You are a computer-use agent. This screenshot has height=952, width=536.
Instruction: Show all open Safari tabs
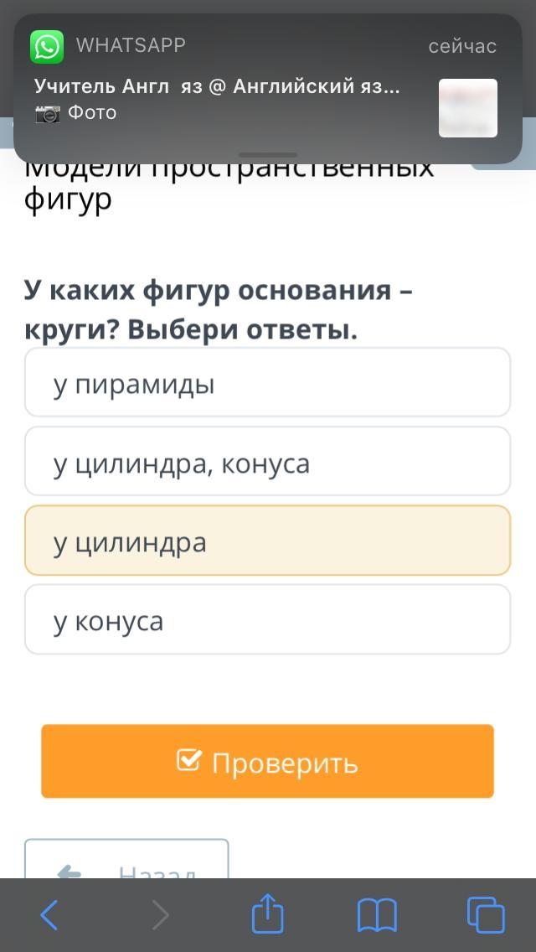coord(486,915)
